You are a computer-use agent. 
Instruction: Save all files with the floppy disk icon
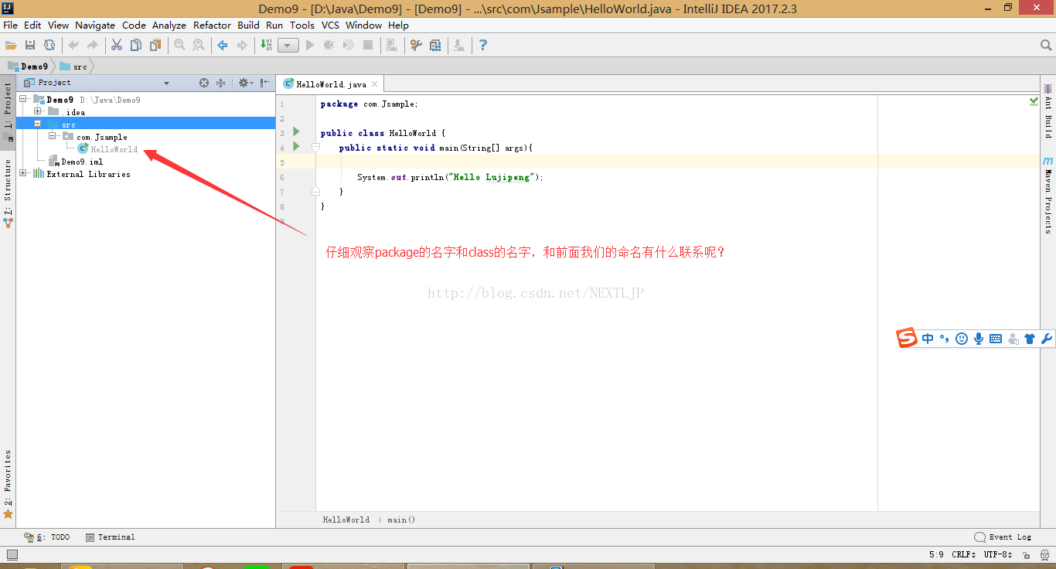pyautogui.click(x=30, y=45)
